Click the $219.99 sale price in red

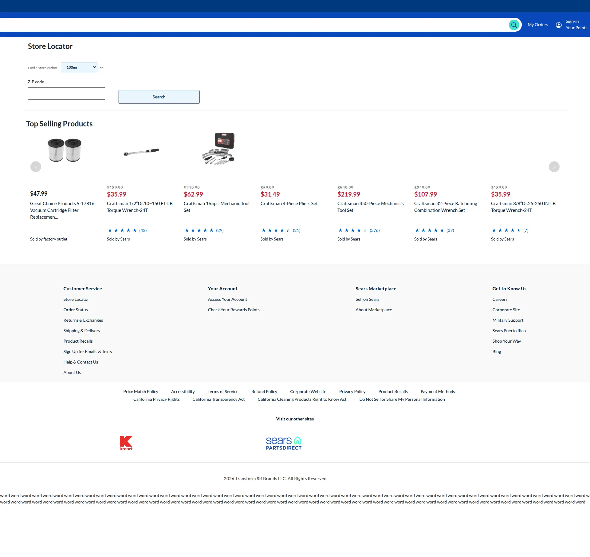pyautogui.click(x=349, y=194)
